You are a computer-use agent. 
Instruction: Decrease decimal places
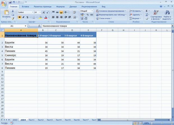point(86,18)
